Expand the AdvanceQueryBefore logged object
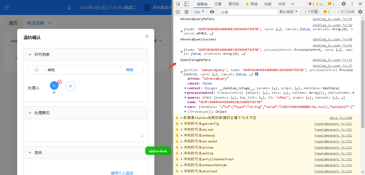The height and width of the screenshot is (175, 365). 182,31
